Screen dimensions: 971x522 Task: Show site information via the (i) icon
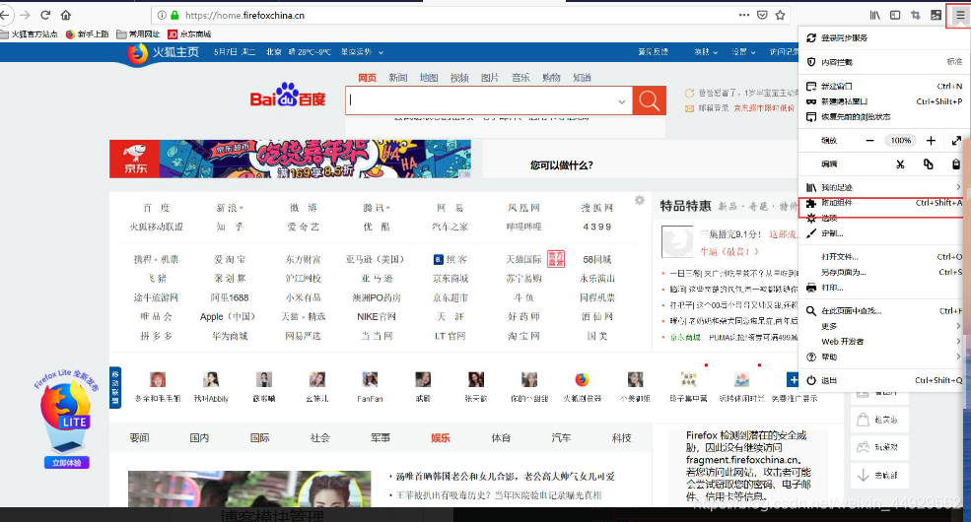tap(162, 15)
